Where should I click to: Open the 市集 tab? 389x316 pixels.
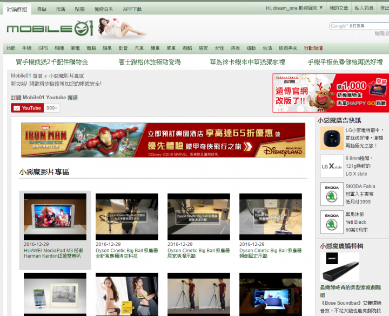[61, 9]
